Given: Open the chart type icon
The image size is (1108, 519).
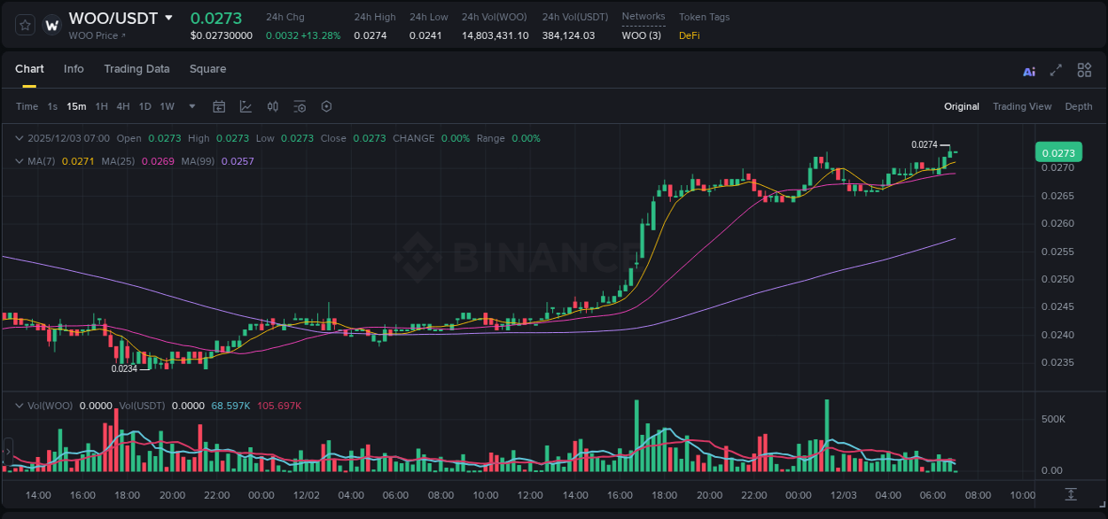Looking at the screenshot, I should 246,106.
